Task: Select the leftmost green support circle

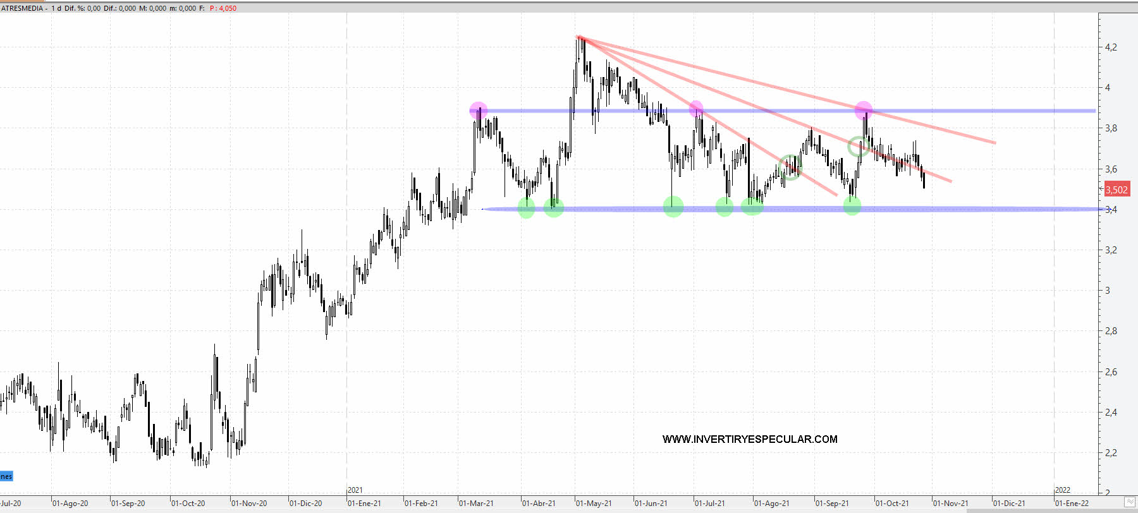Action: click(x=526, y=207)
